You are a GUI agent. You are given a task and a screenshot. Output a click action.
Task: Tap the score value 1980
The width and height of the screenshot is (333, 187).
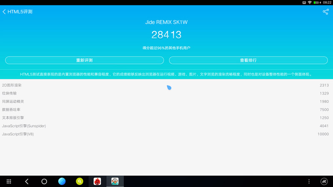click(x=324, y=101)
